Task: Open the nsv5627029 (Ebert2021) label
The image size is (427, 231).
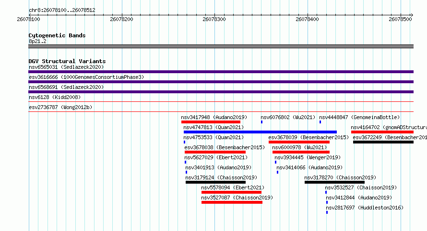Action: [x=216, y=157]
